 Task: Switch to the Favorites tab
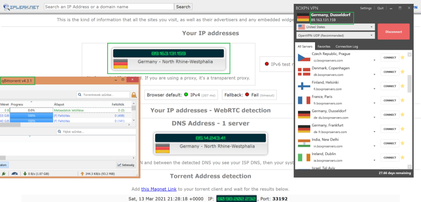[x=324, y=46]
